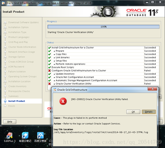The width and height of the screenshot is (165, 148).
Task: Select Network Interface Usage step
Action: [x=21, y=52]
